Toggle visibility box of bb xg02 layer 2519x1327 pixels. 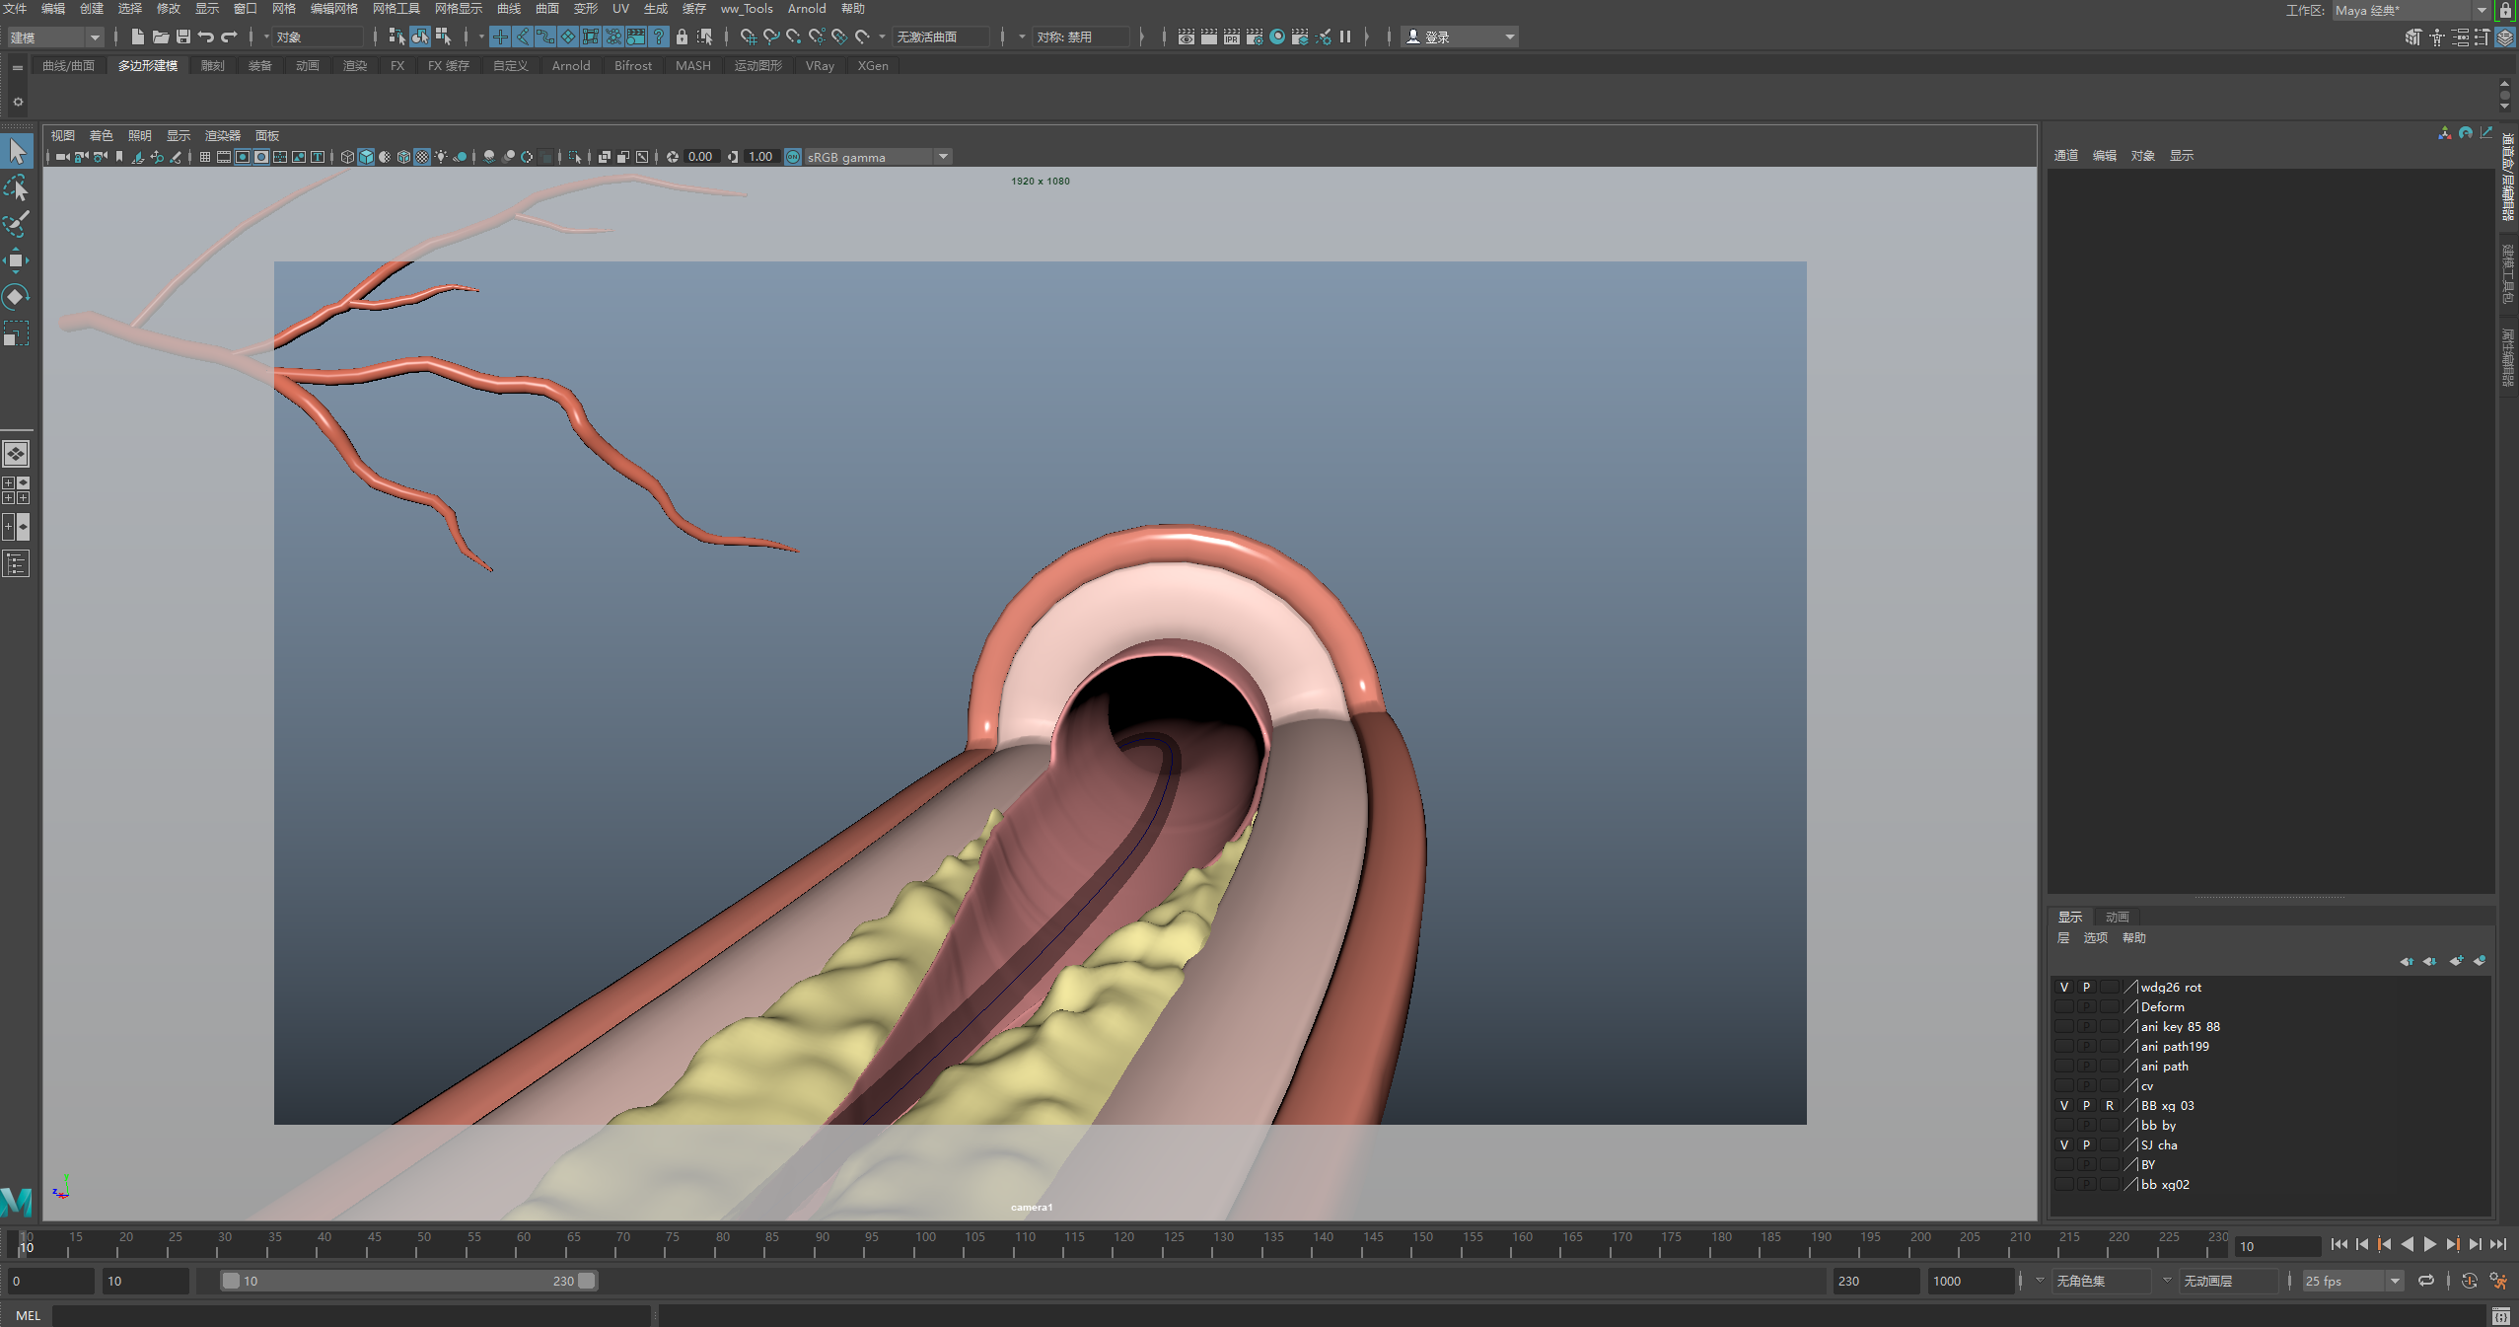[2063, 1184]
